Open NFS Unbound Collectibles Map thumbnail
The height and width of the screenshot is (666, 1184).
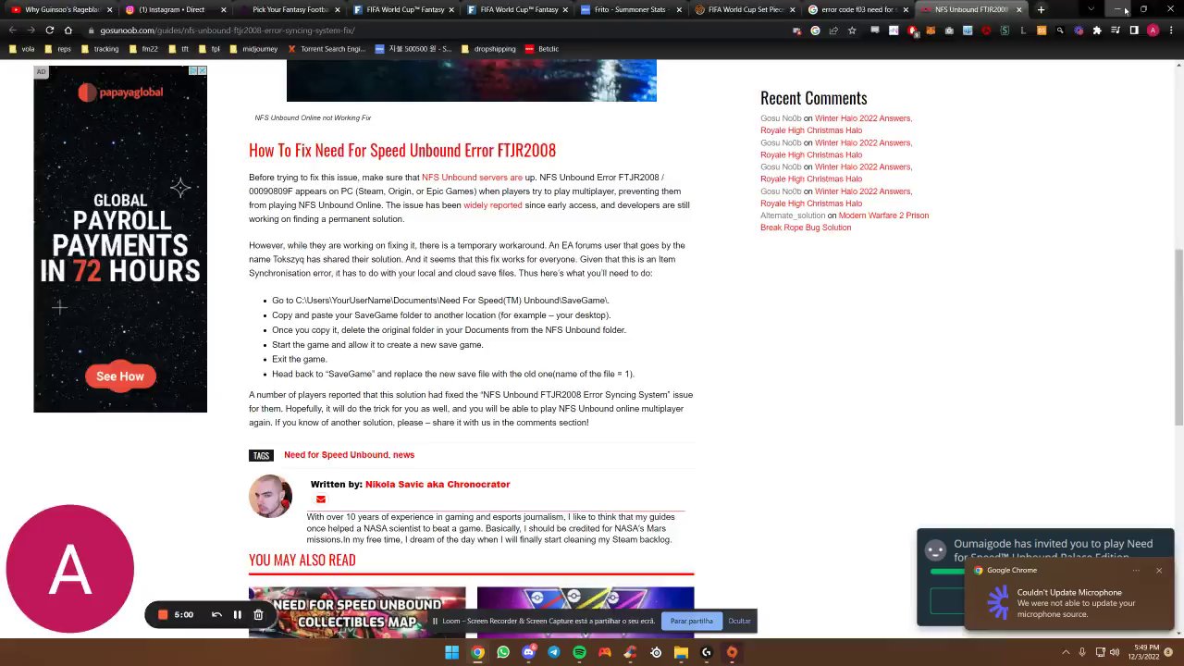357,612
